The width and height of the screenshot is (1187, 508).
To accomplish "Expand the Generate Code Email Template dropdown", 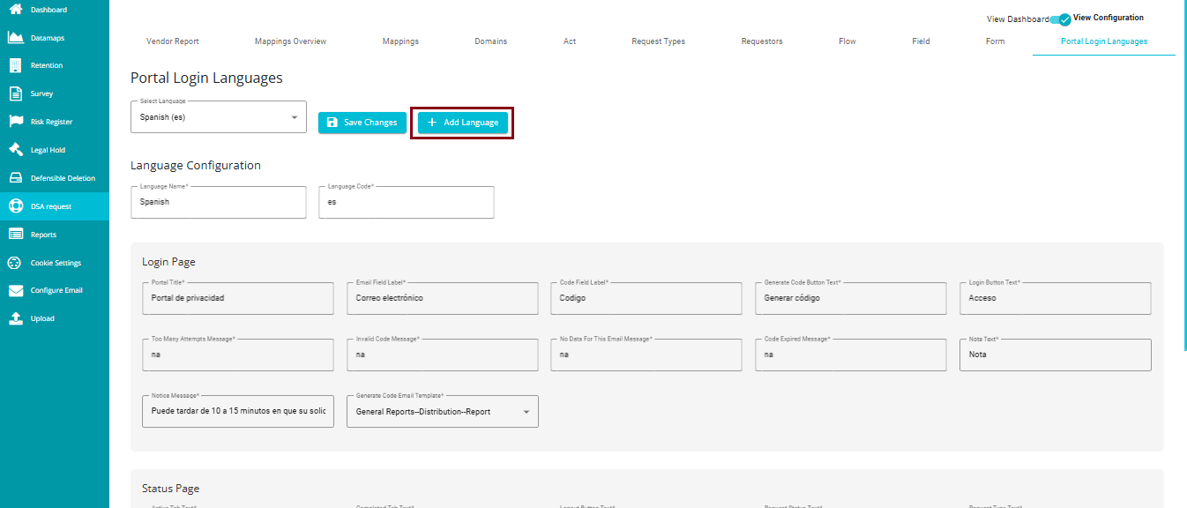I will point(442,412).
